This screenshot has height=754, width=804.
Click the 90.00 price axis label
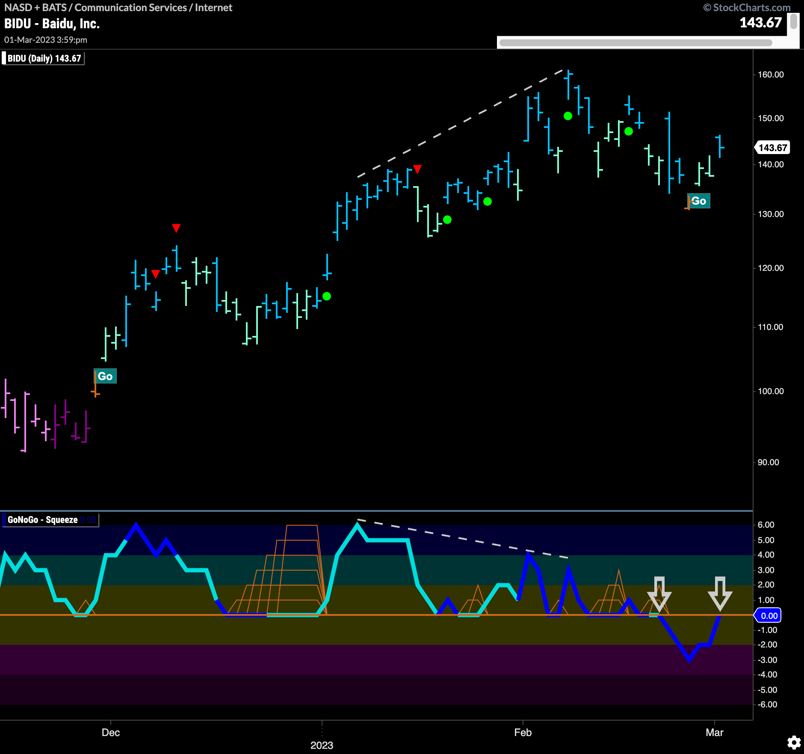tap(769, 462)
